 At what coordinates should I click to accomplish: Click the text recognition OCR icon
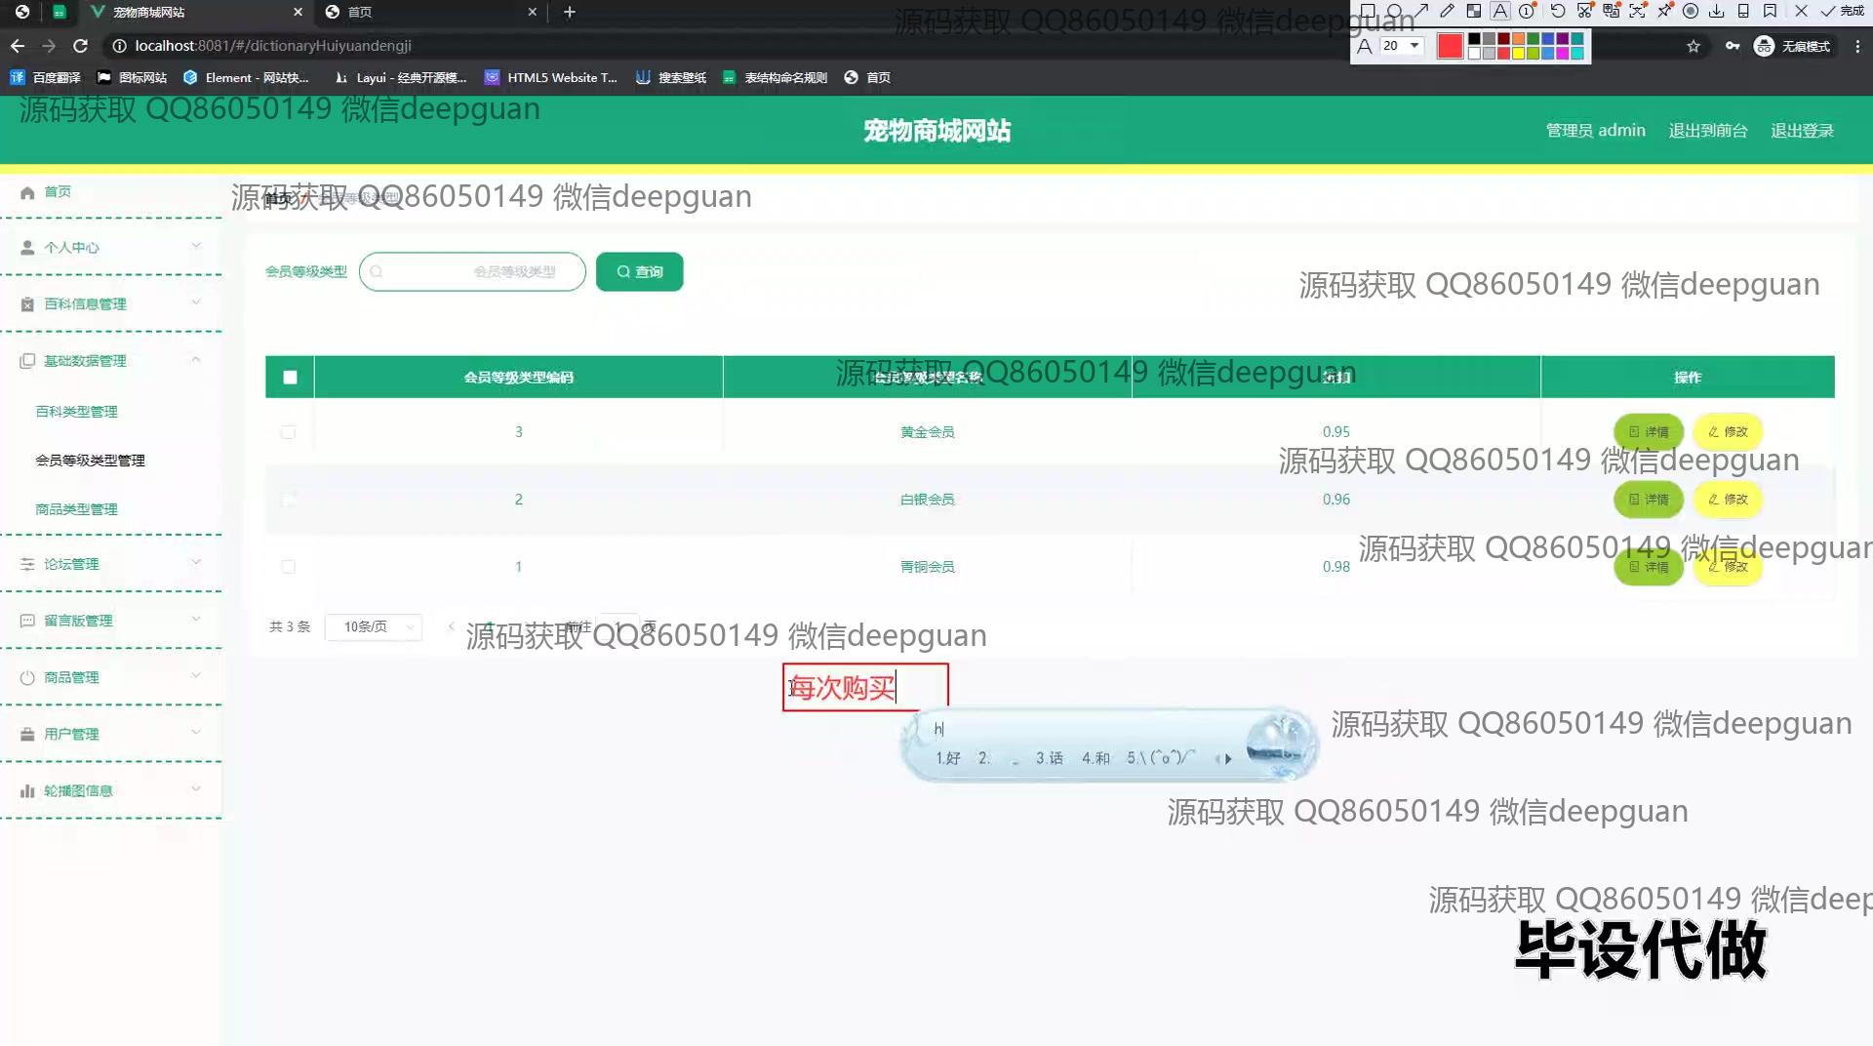pyautogui.click(x=1638, y=11)
